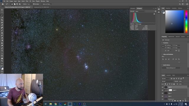
Task: Click the hue slider in Color panel
Action: [x=186, y=21]
